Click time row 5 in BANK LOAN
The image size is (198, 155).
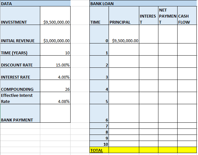click(x=99, y=98)
